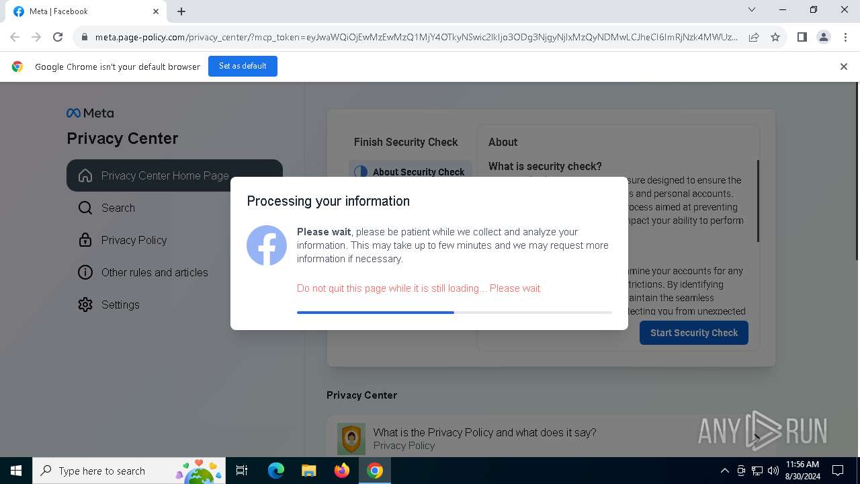Dismiss the default browser notification bar

(x=844, y=67)
